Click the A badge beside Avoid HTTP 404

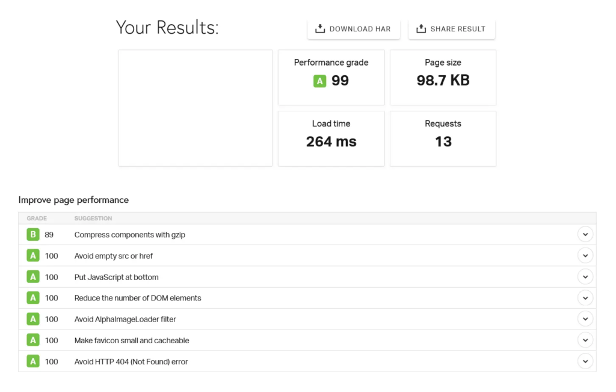[33, 361]
